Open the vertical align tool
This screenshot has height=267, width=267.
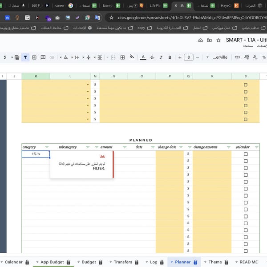pyautogui.click(x=89, y=57)
